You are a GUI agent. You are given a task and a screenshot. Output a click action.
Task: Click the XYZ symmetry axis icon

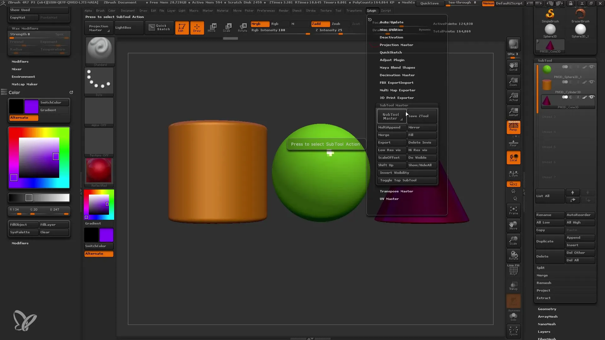pyautogui.click(x=514, y=184)
